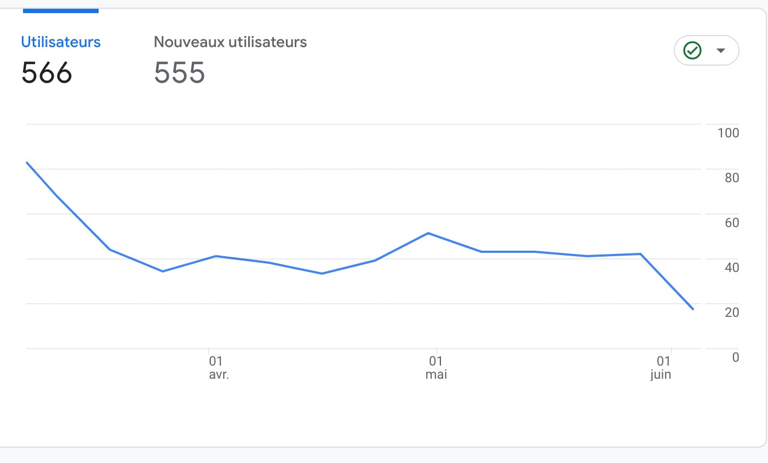Click the 01 avr. axis label

tap(219, 368)
